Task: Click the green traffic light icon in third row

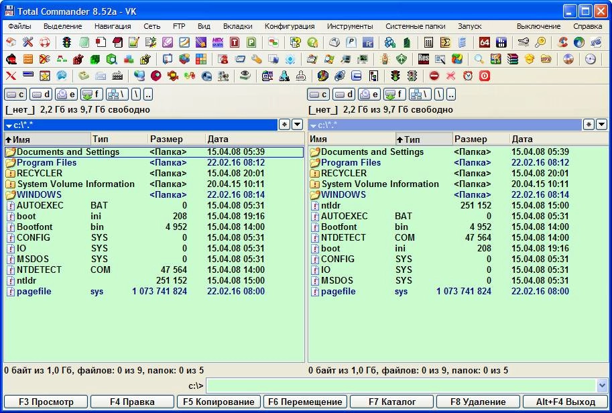Action: tap(395, 76)
